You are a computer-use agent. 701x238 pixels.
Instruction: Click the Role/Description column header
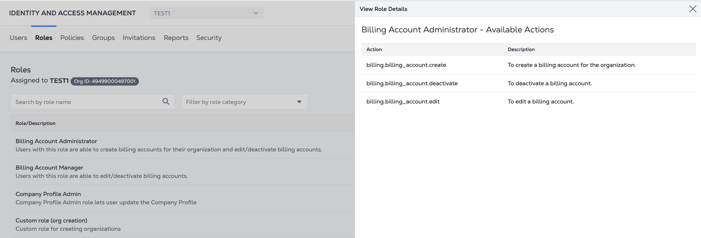[36, 123]
